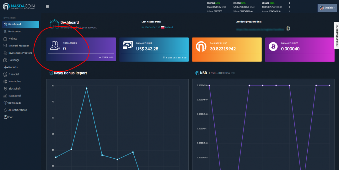Open My Account in the sidebar

pos(15,31)
